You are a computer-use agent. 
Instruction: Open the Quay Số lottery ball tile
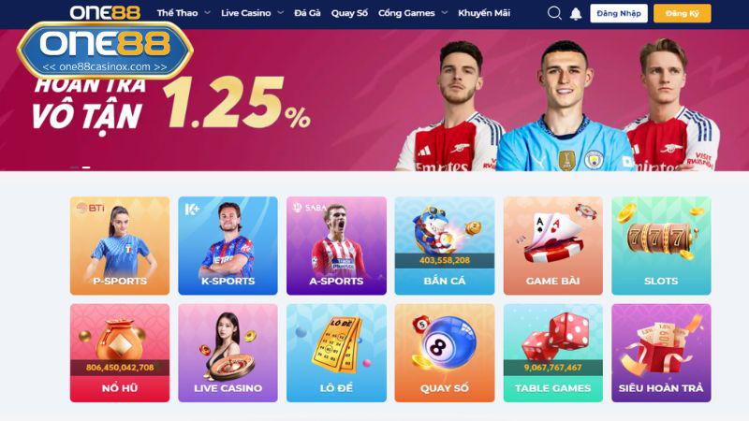click(x=444, y=353)
